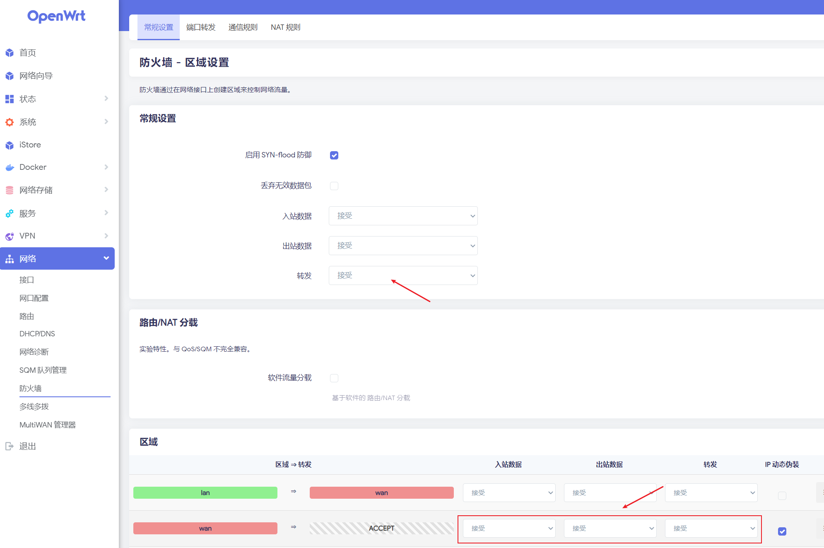This screenshot has width=824, height=548.
Task: Click the home cube icon beside 首页
Action: (x=10, y=53)
